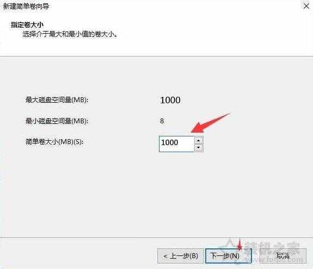Increase volume size with up spinner arrow

point(199,140)
